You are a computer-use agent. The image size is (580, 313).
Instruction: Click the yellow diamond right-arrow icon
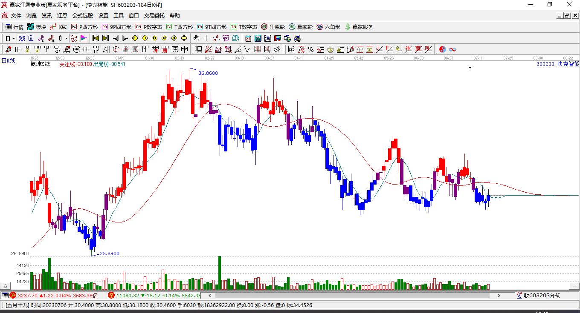[145, 38]
